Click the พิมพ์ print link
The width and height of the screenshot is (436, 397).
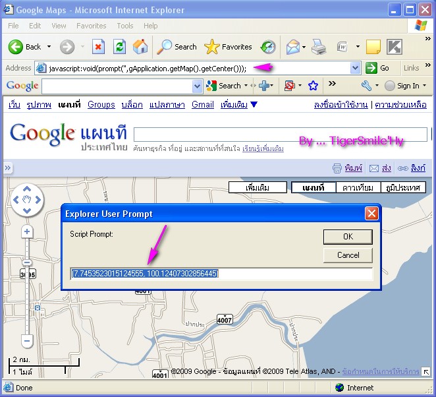coord(354,168)
